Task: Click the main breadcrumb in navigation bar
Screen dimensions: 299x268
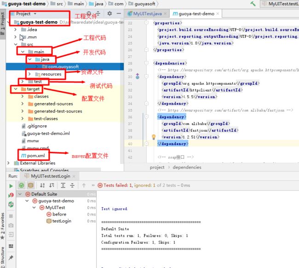Action: click(76, 4)
